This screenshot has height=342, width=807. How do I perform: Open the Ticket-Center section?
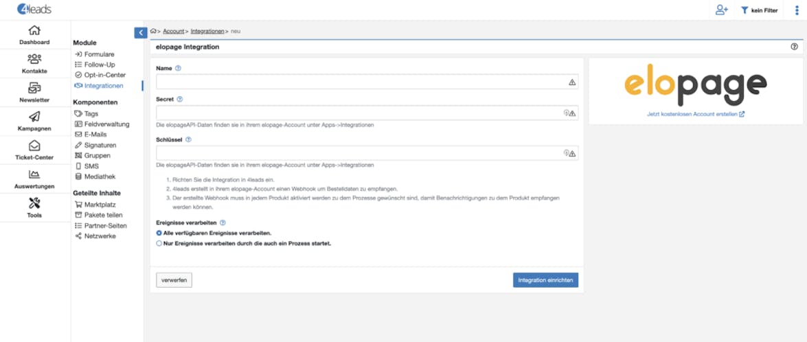tap(34, 150)
